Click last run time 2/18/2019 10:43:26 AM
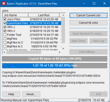Screen dimensions: 110x102 tap(44, 19)
